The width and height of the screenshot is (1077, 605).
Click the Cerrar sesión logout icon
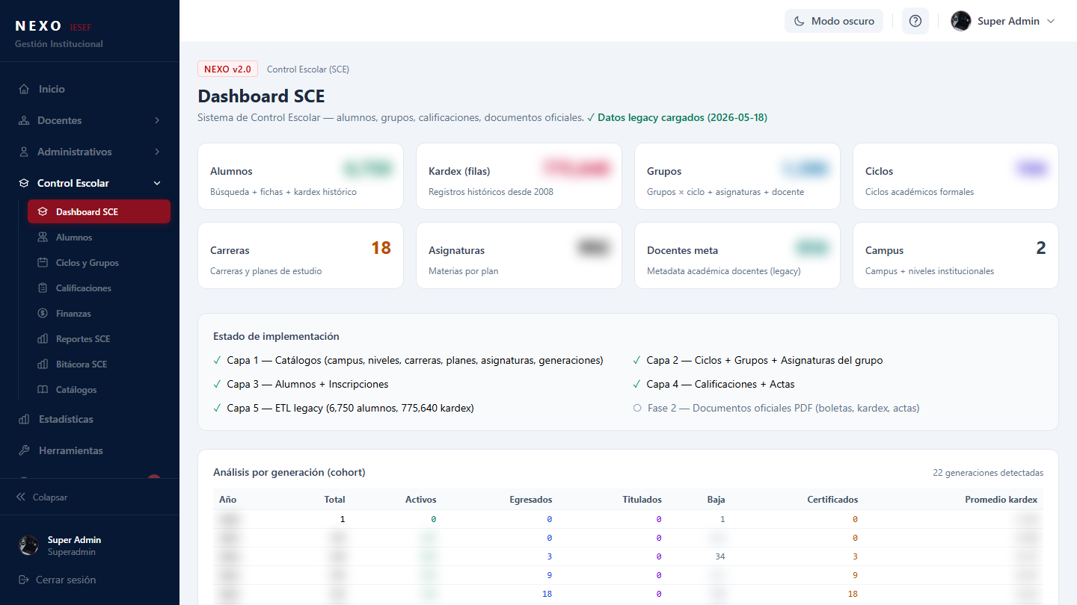click(x=24, y=580)
